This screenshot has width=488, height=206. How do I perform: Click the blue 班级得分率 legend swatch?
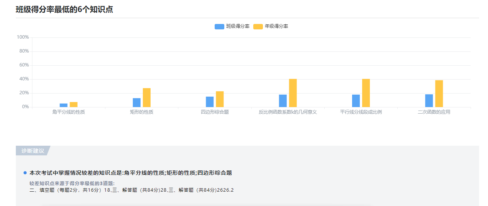click(219, 27)
